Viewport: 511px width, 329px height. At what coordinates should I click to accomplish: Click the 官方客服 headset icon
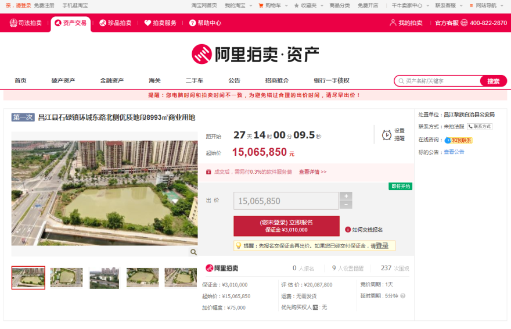pyautogui.click(x=464, y=23)
